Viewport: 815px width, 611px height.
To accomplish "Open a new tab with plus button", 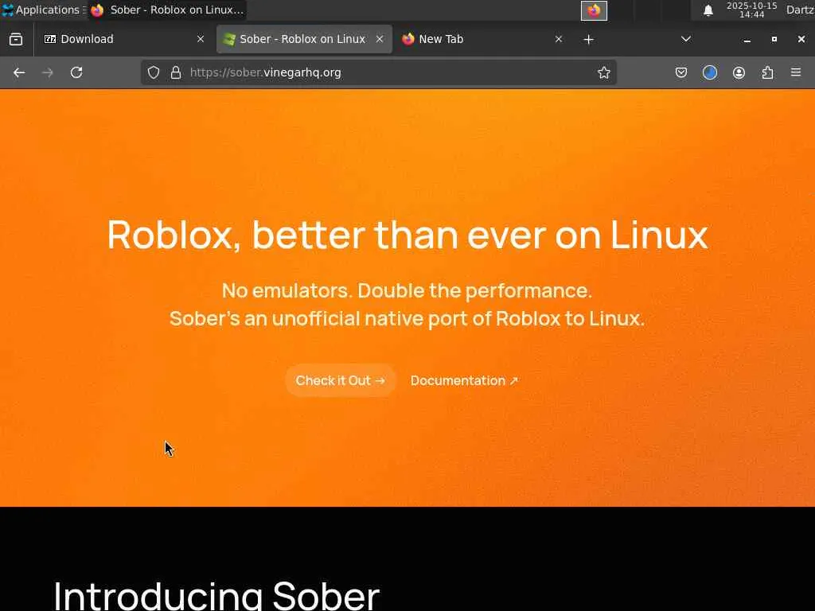I will click(x=588, y=40).
